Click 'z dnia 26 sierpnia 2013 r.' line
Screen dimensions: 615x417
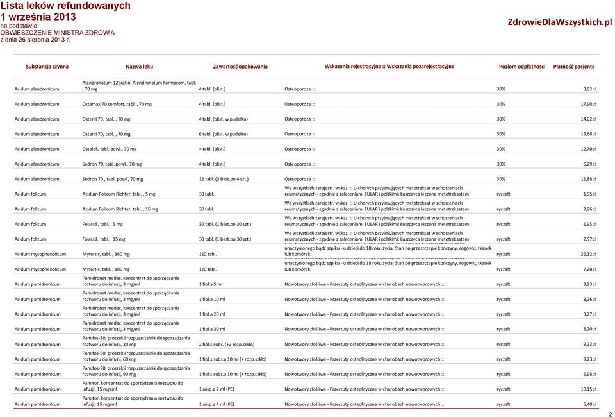35,40
